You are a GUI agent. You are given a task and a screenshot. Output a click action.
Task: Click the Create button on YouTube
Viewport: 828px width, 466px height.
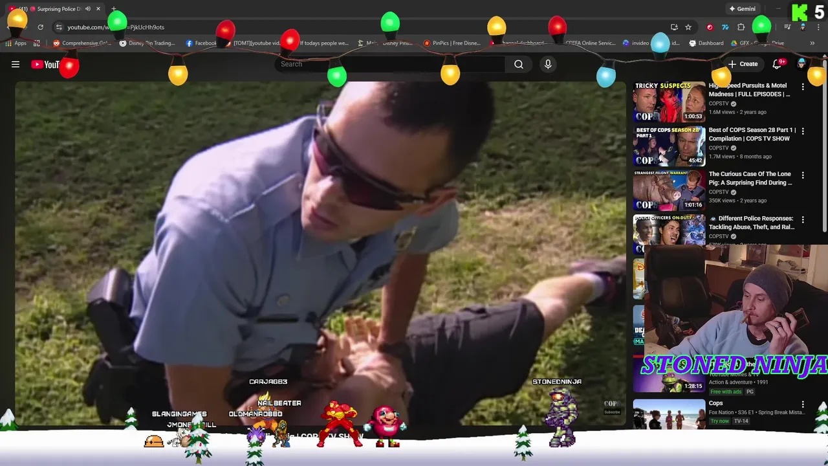[x=743, y=64]
